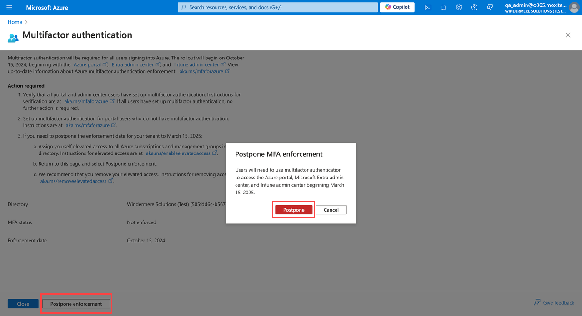Open the top bar feedback icon
Screen dimensions: 582x316
(490, 7)
